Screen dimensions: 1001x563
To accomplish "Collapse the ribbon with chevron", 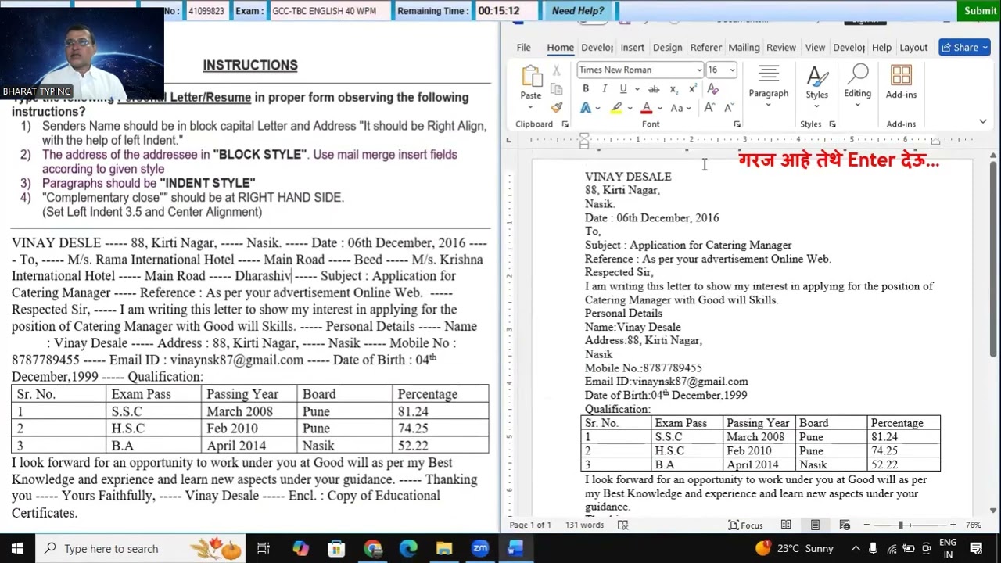I will point(983,121).
